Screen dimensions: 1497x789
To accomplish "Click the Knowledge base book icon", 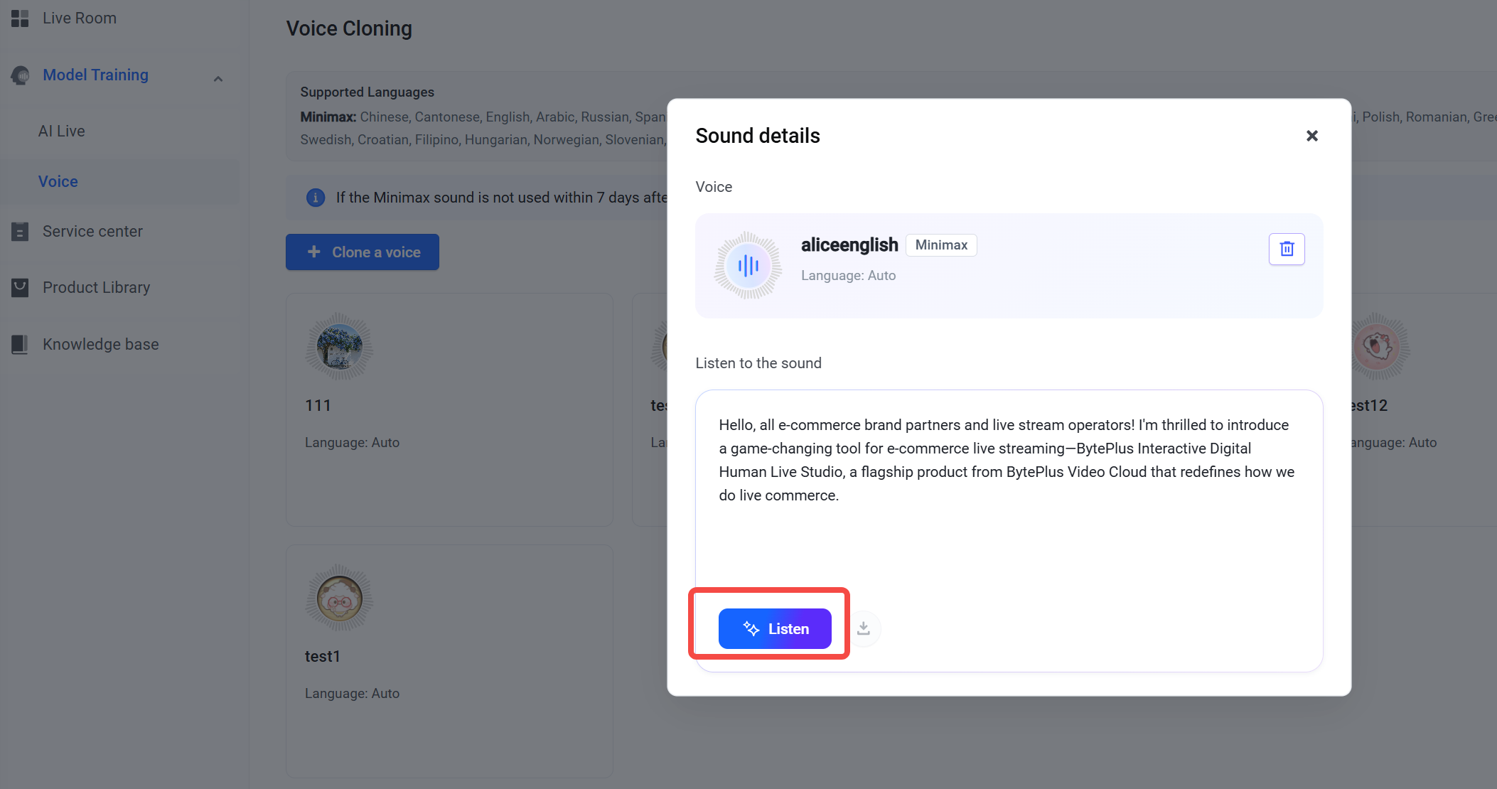I will 20,344.
